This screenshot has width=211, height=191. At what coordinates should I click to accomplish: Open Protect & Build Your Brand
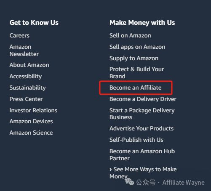coord(136,73)
